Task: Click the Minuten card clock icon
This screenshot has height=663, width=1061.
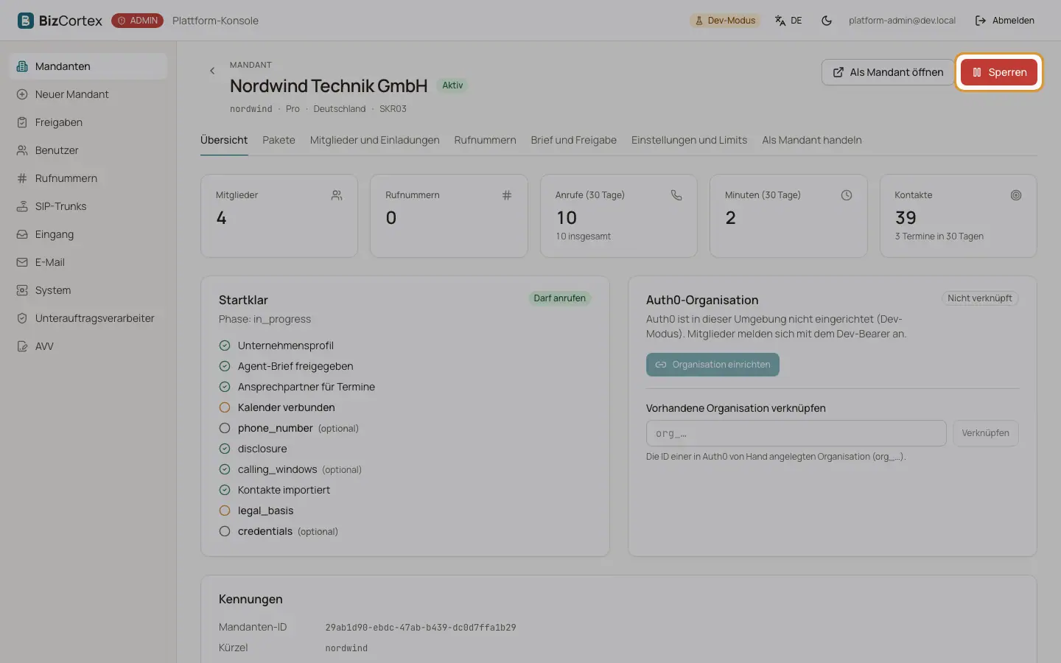Action: [847, 195]
